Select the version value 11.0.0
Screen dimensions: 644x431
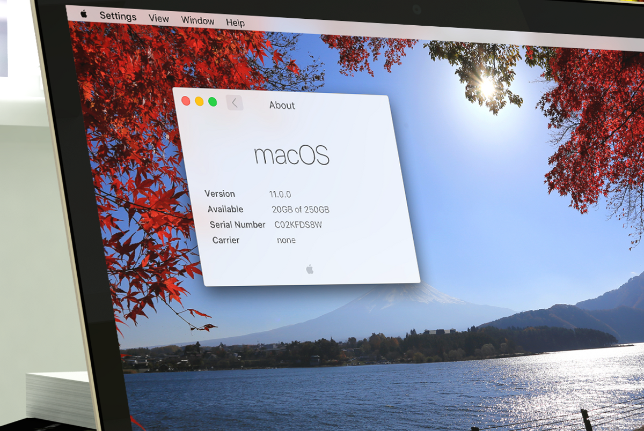point(280,195)
